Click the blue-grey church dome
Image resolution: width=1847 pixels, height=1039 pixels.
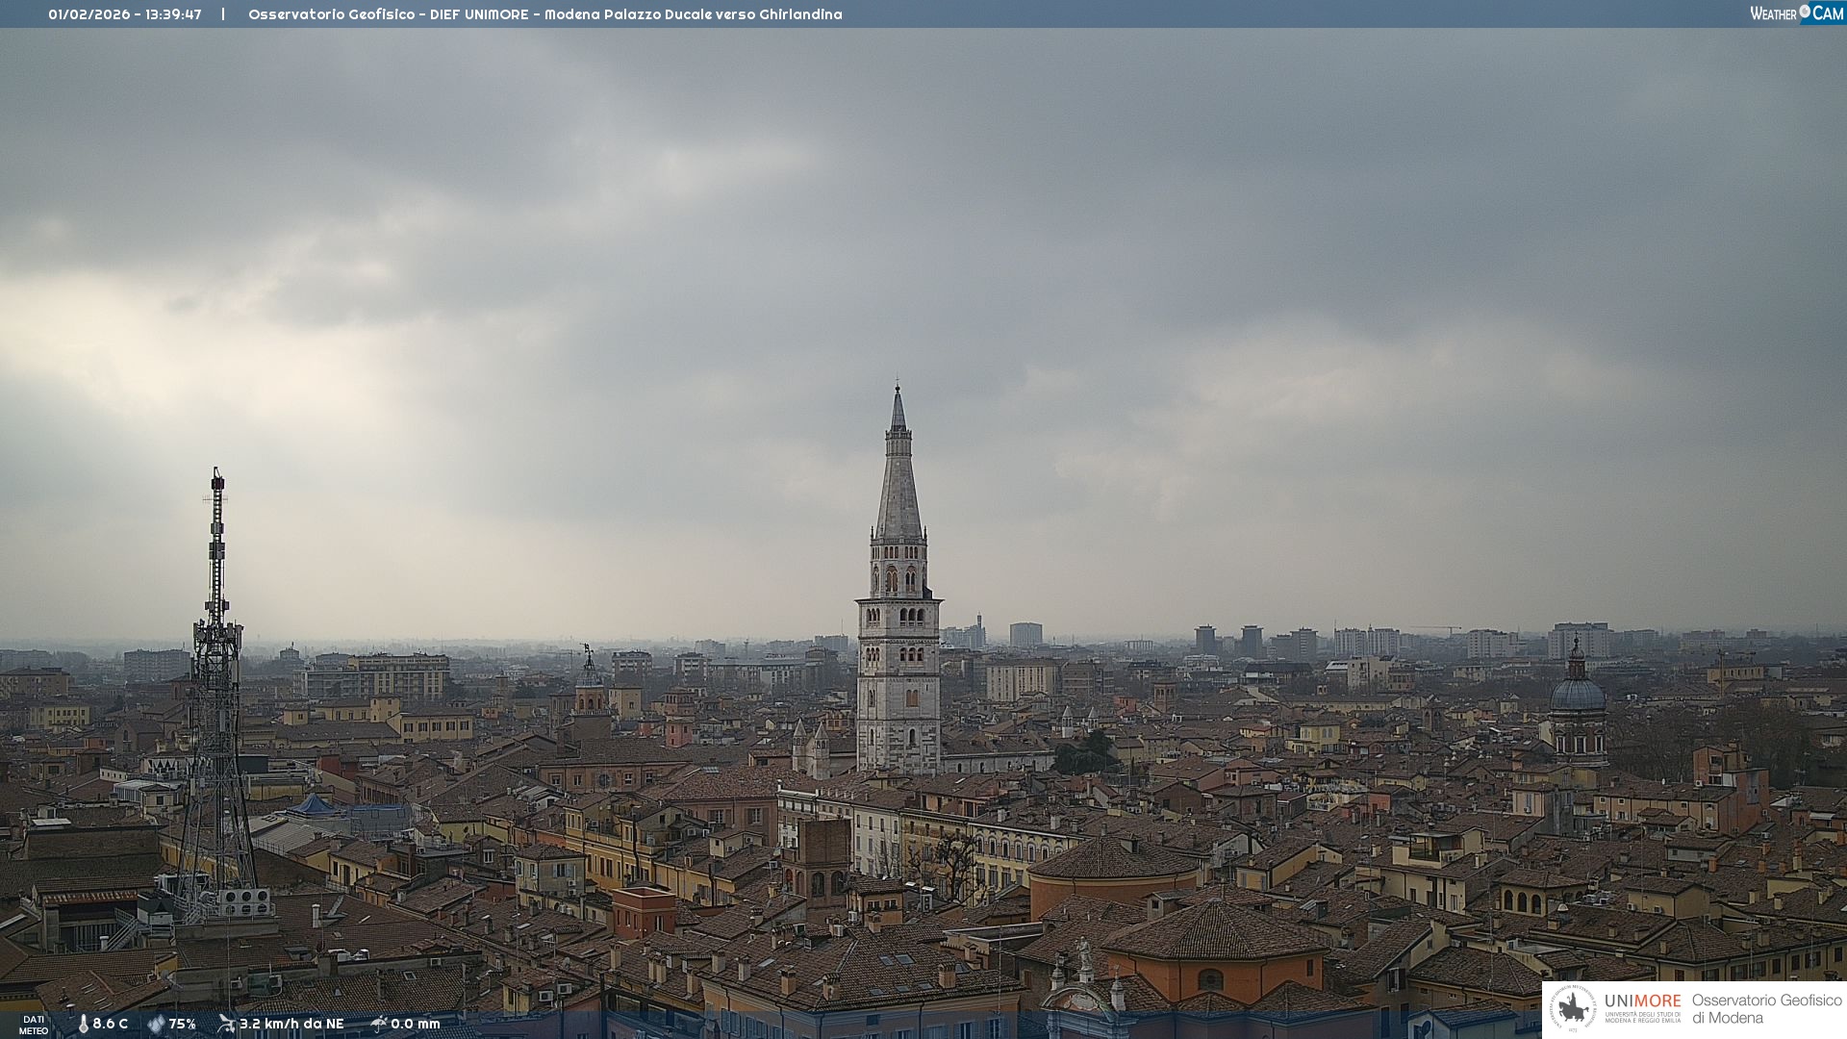pyautogui.click(x=1578, y=693)
